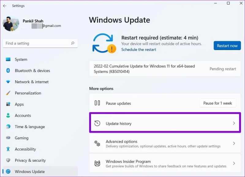Click Schedule the restart link
The height and width of the screenshot is (177, 245).
pyautogui.click(x=139, y=49)
